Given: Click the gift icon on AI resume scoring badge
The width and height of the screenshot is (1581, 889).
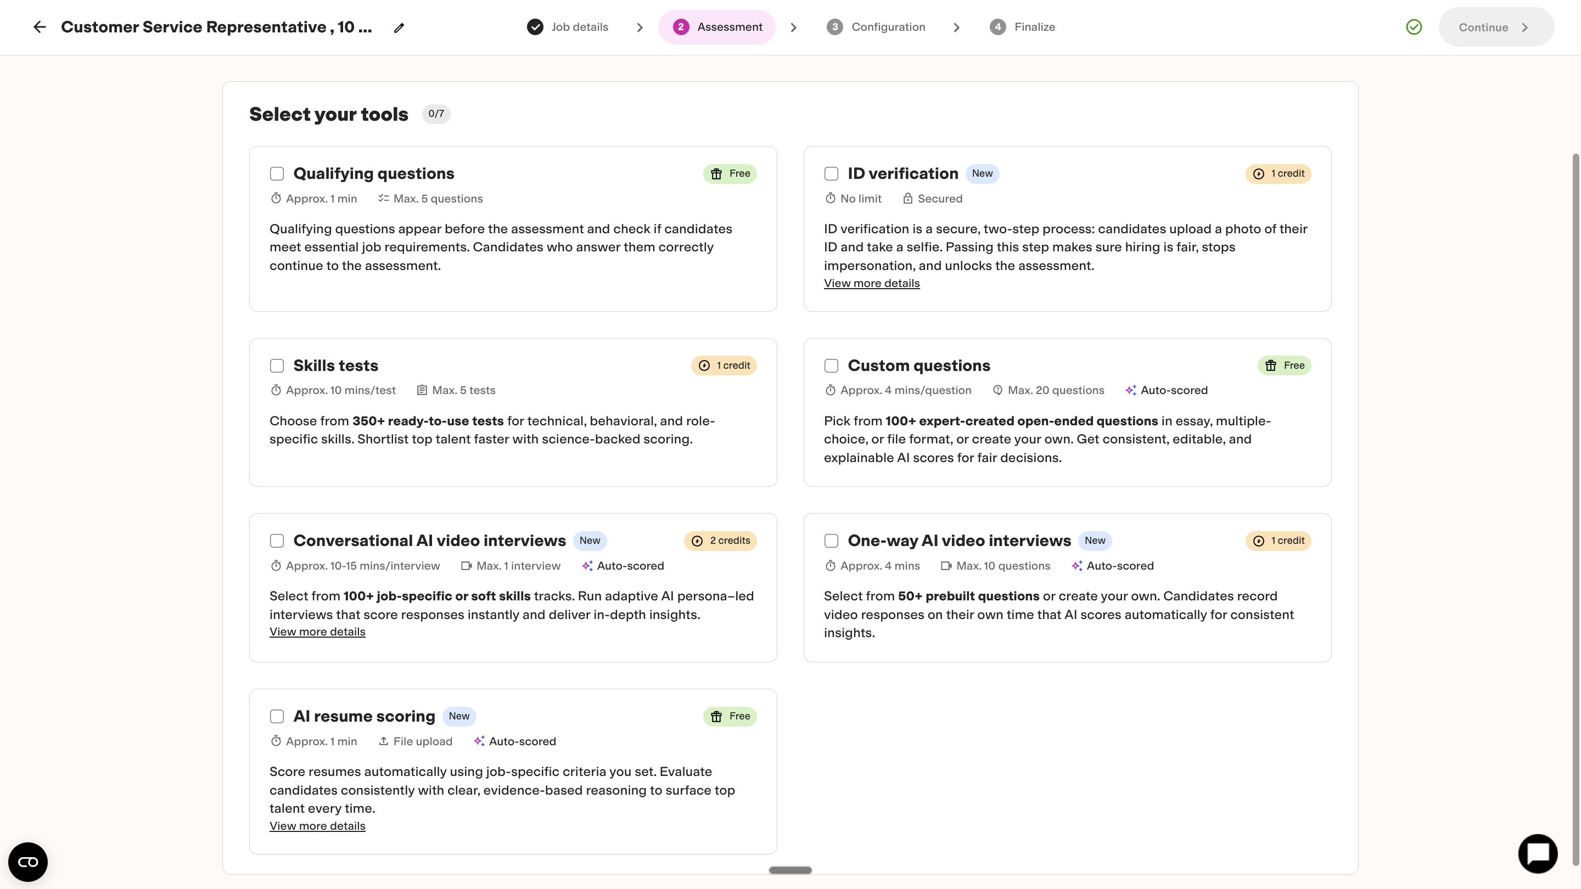Looking at the screenshot, I should pos(716,716).
